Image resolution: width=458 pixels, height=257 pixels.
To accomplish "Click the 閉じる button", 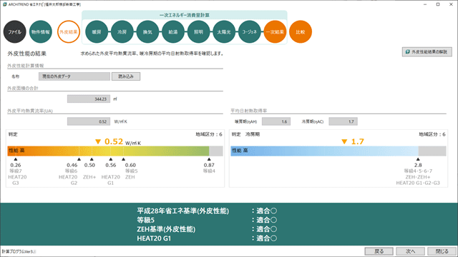I will pyautogui.click(x=442, y=251).
